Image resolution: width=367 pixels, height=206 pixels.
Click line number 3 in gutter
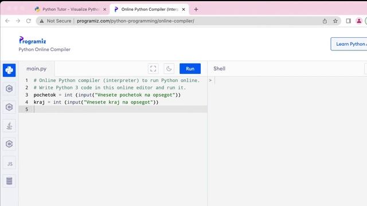[x=27, y=95]
